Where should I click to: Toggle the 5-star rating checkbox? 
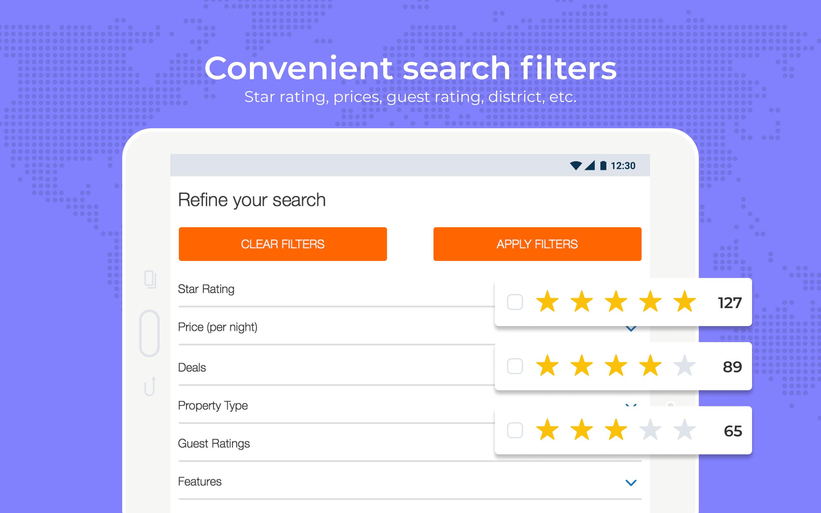tap(513, 301)
